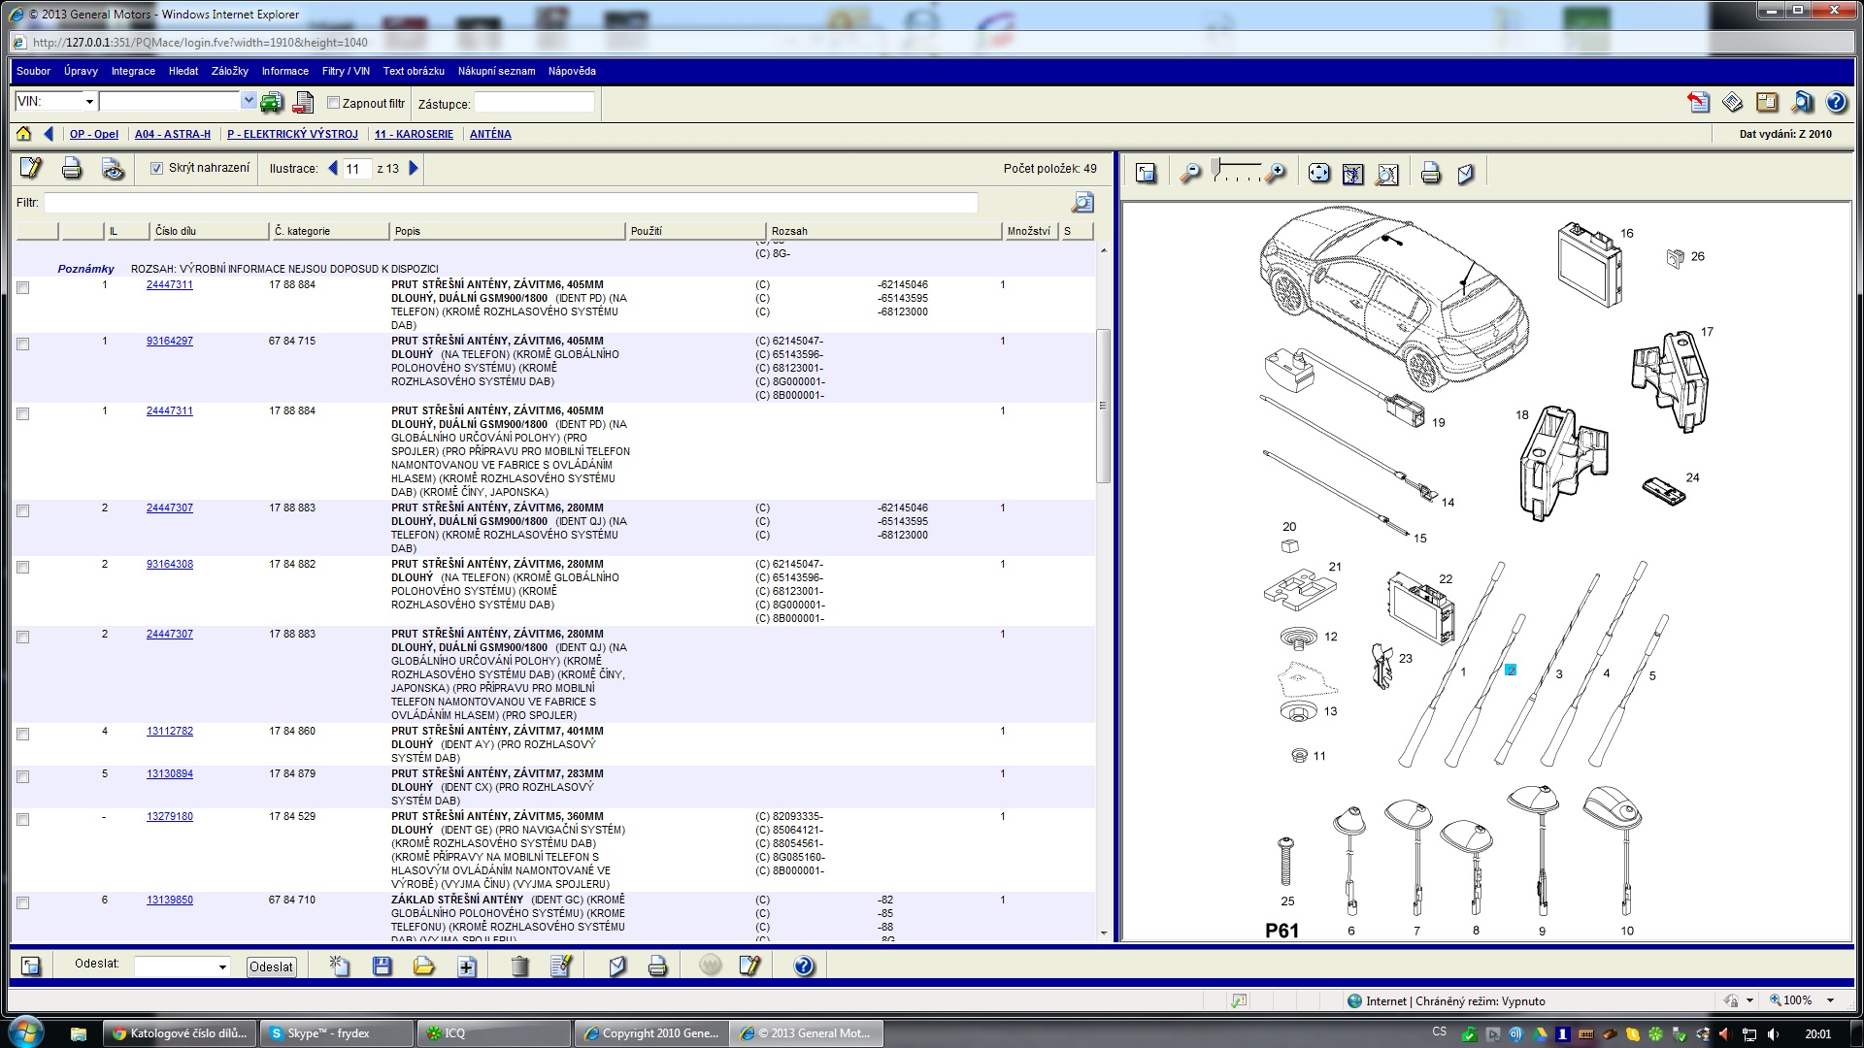Click the pan illustration arrows icon
This screenshot has height=1048, width=1864.
pos(1318,174)
